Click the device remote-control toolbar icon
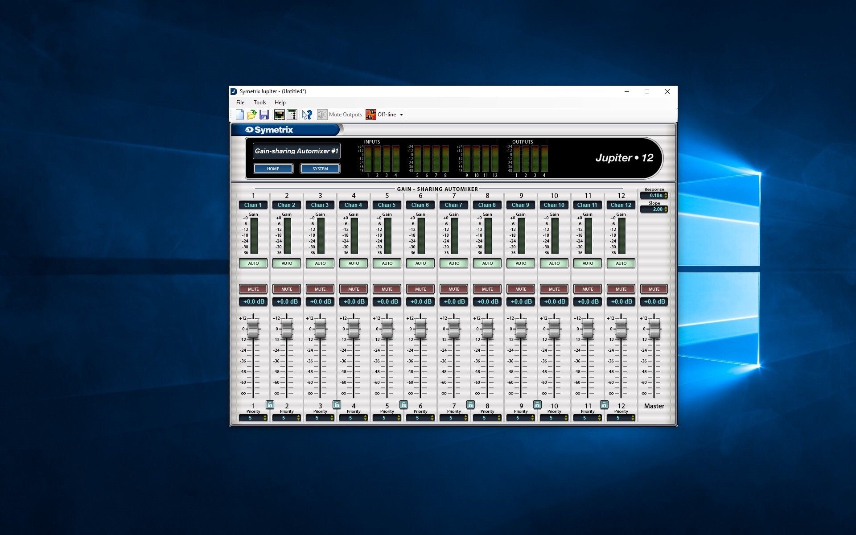The width and height of the screenshot is (856, 535). (292, 115)
